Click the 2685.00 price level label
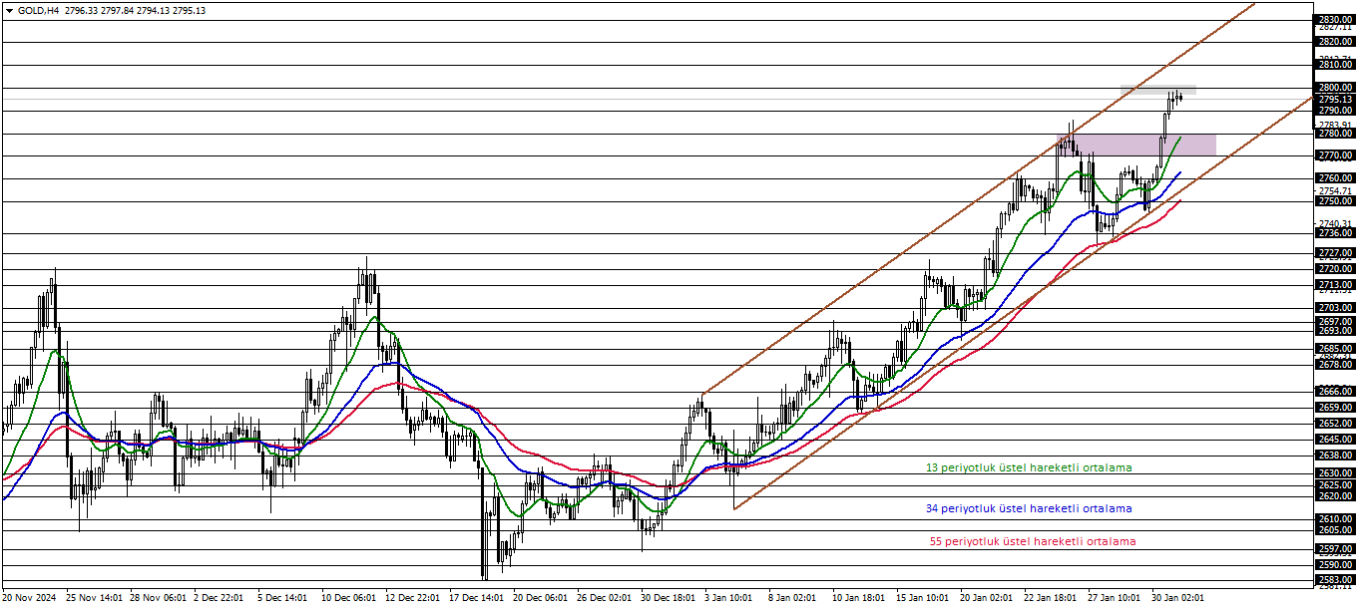The width and height of the screenshot is (1359, 609). 1335,349
